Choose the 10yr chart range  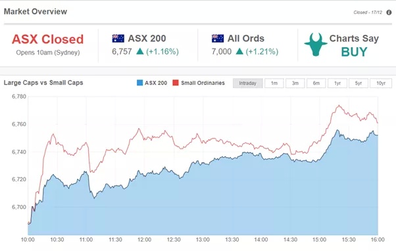pyautogui.click(x=381, y=83)
